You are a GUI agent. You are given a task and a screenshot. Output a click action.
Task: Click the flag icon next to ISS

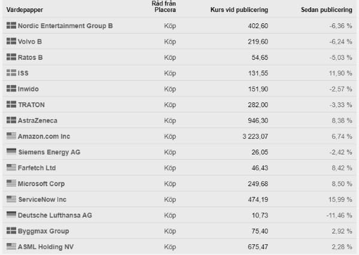point(11,73)
